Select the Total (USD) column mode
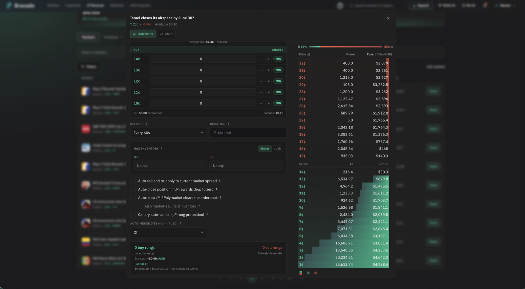 pos(384,54)
